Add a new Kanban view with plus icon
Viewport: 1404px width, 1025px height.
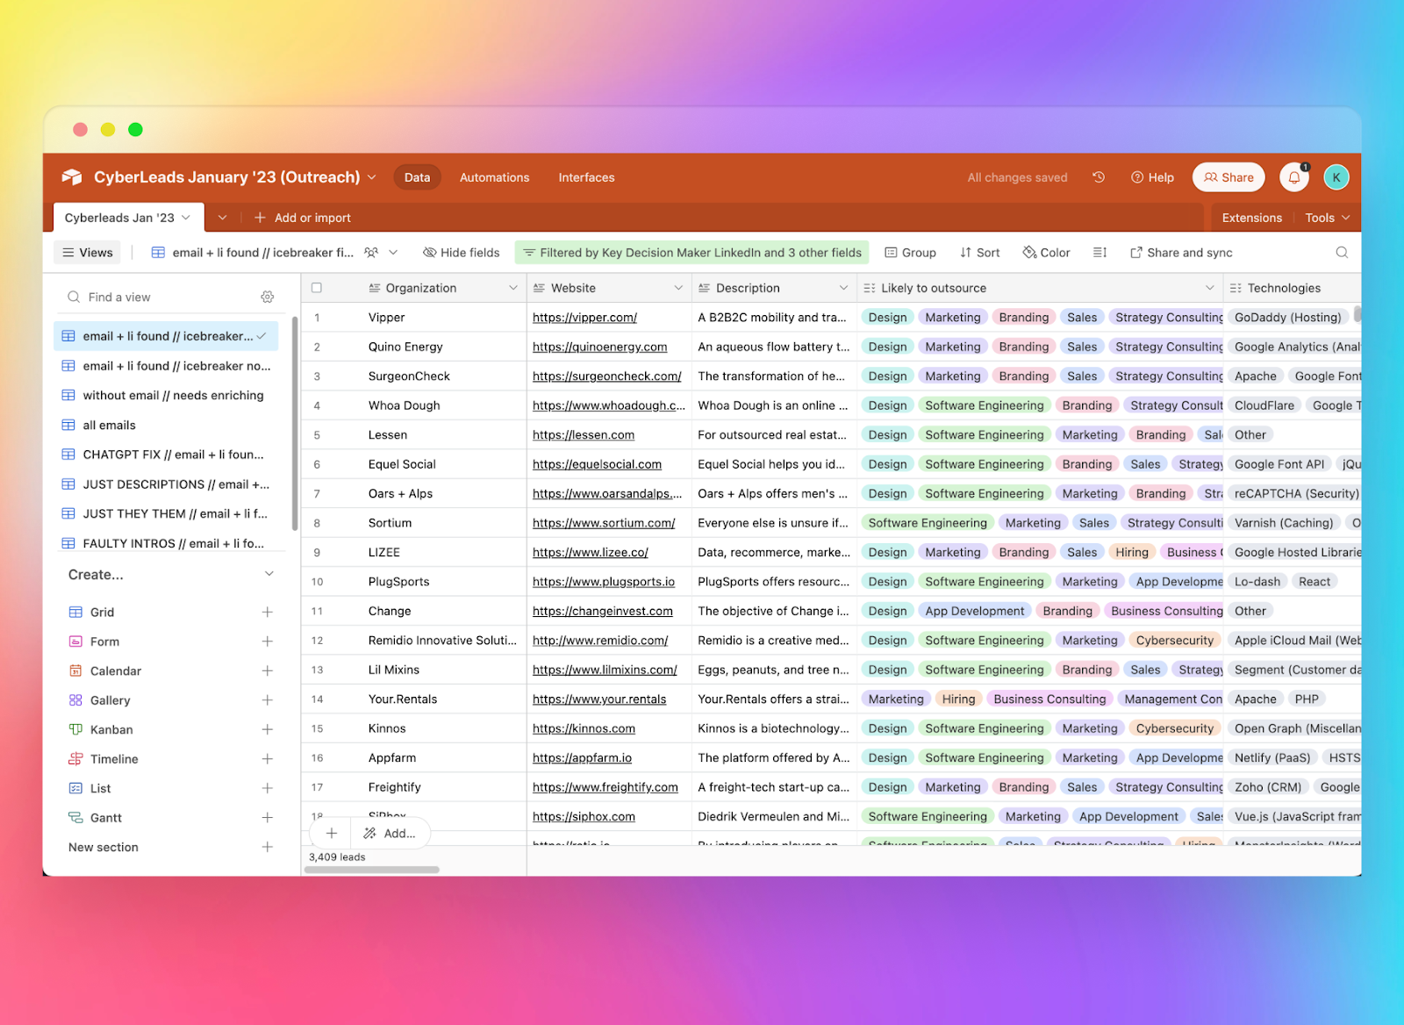coord(268,730)
